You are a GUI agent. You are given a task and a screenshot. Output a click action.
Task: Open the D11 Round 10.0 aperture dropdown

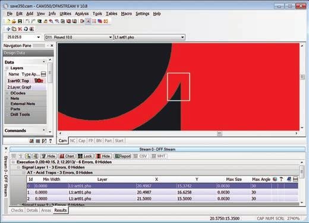point(111,37)
